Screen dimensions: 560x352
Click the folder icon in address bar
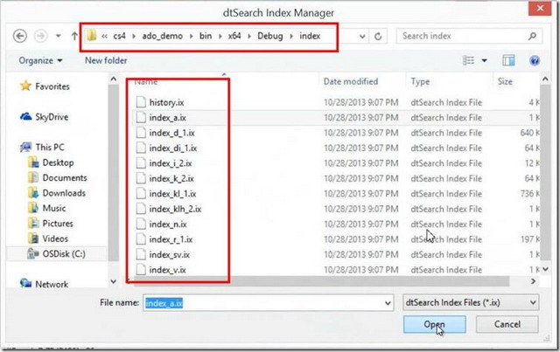tap(92, 36)
